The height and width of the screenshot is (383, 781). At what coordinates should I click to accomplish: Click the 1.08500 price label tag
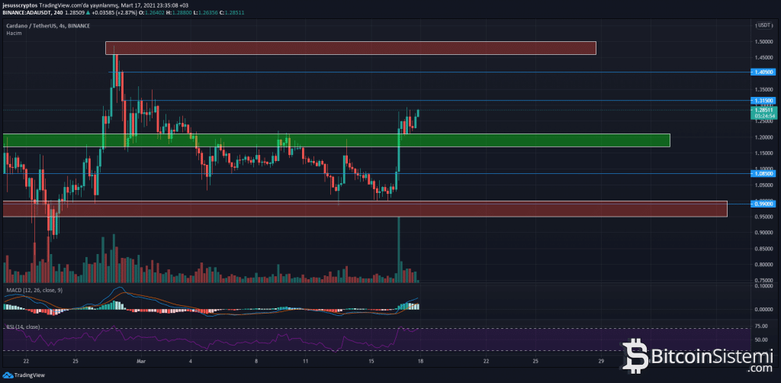click(x=763, y=173)
